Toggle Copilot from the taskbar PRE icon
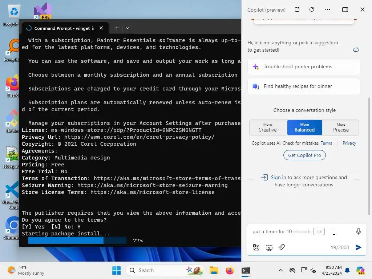The image size is (372, 279). click(360, 270)
